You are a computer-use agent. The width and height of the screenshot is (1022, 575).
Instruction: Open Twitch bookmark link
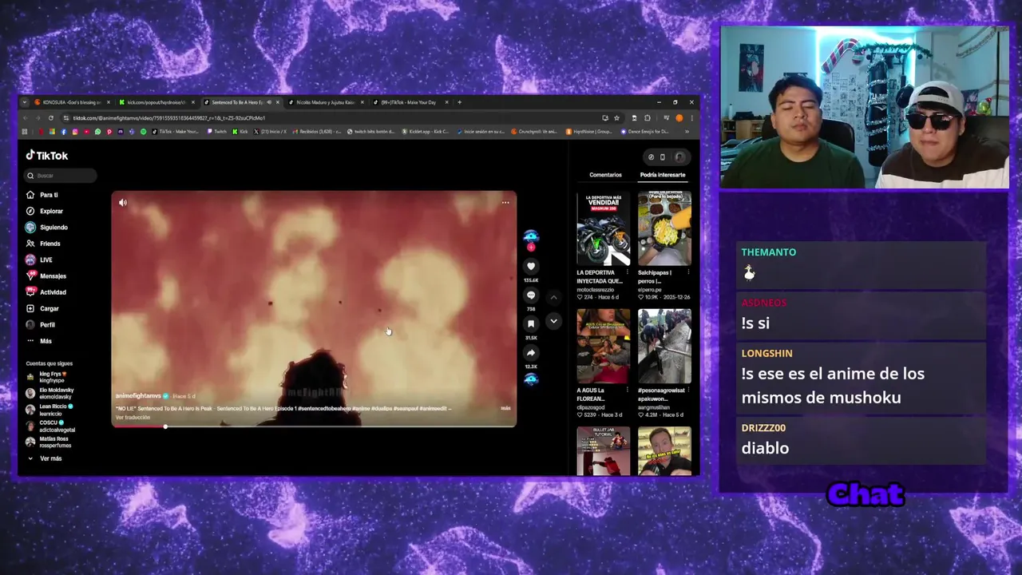coord(217,132)
